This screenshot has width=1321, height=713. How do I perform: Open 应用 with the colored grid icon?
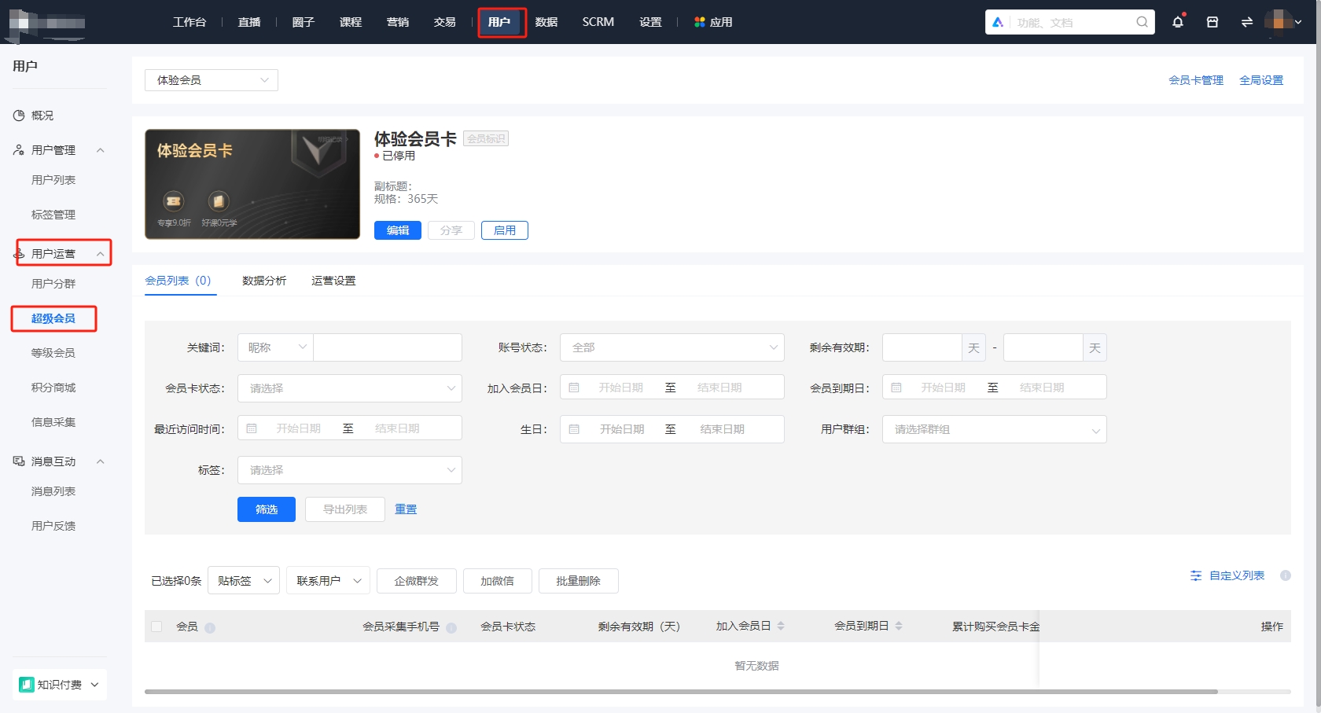click(x=712, y=22)
